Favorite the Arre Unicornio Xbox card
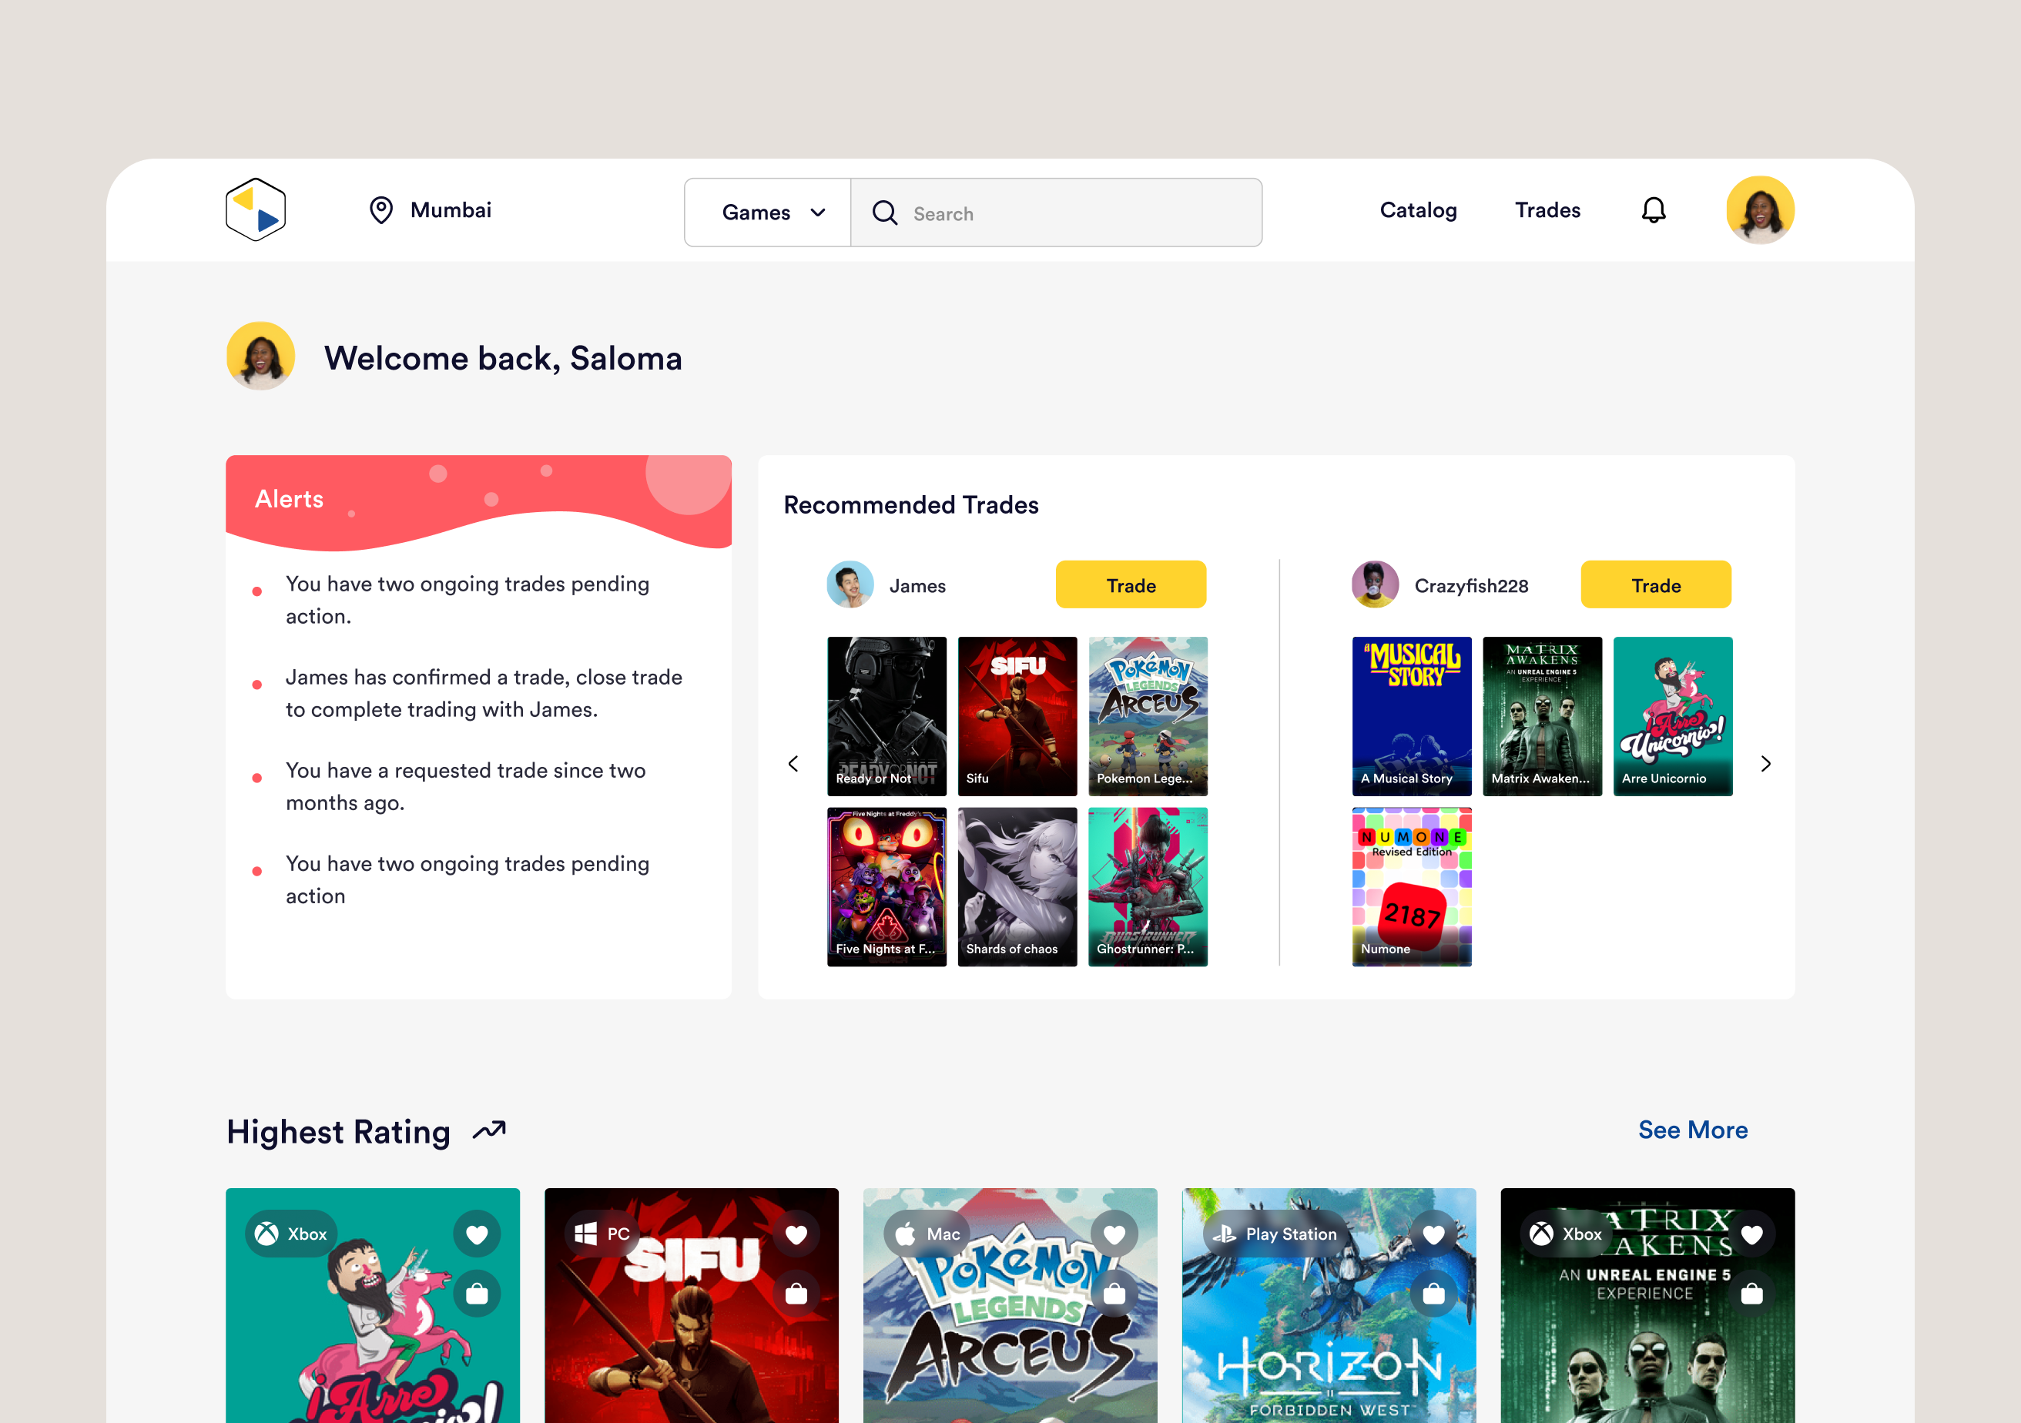 point(477,1234)
